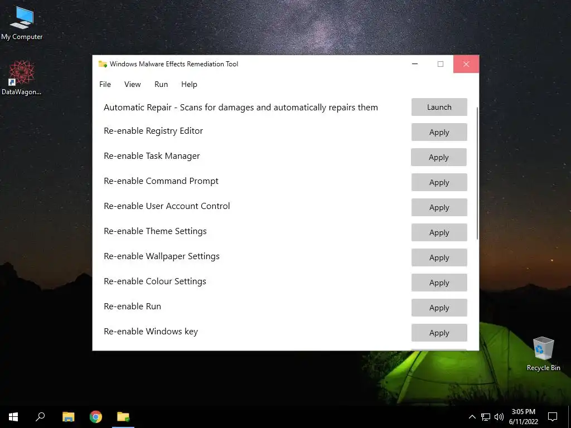
Task: Launch Google Chrome from taskbar
Action: coord(96,417)
